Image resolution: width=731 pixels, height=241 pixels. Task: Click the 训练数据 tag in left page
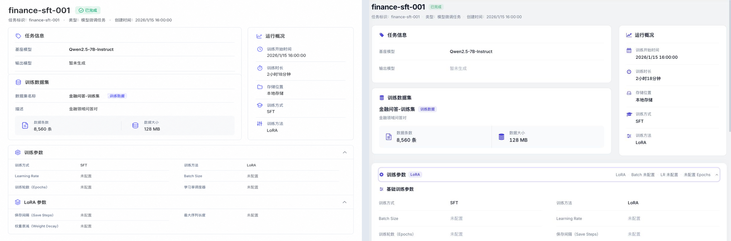(117, 96)
